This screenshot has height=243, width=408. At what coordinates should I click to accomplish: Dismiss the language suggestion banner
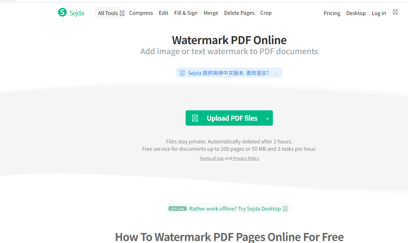click(276, 73)
